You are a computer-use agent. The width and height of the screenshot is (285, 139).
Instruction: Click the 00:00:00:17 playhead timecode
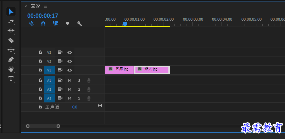pos(43,16)
